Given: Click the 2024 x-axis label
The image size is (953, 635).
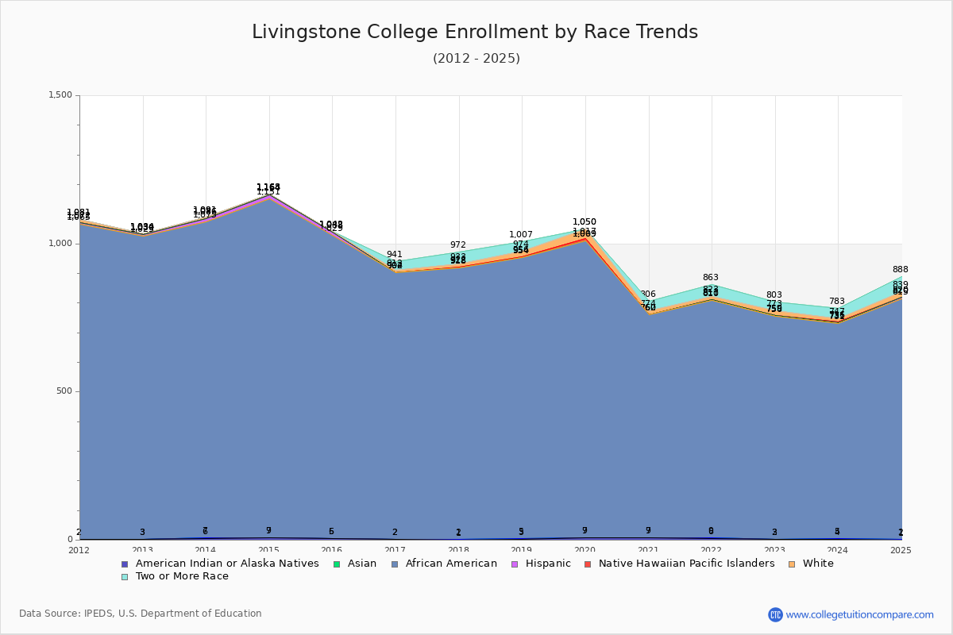Looking at the screenshot, I should tap(838, 550).
